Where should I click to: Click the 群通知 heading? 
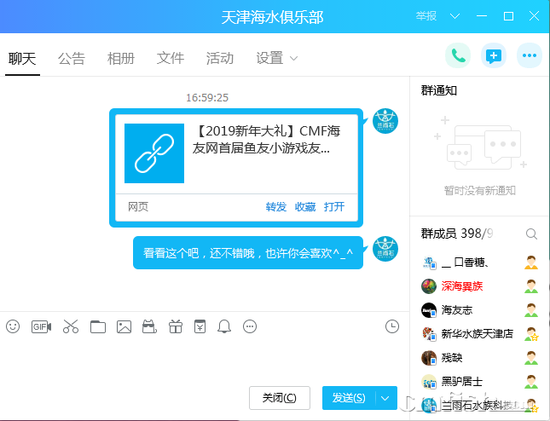pyautogui.click(x=439, y=90)
